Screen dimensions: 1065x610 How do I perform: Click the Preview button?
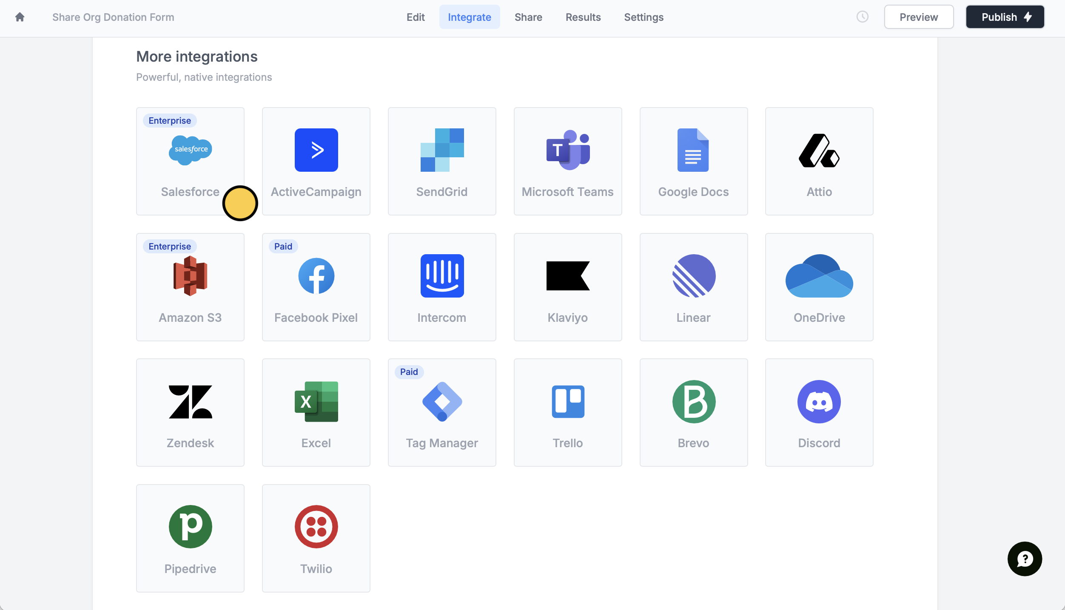point(918,17)
